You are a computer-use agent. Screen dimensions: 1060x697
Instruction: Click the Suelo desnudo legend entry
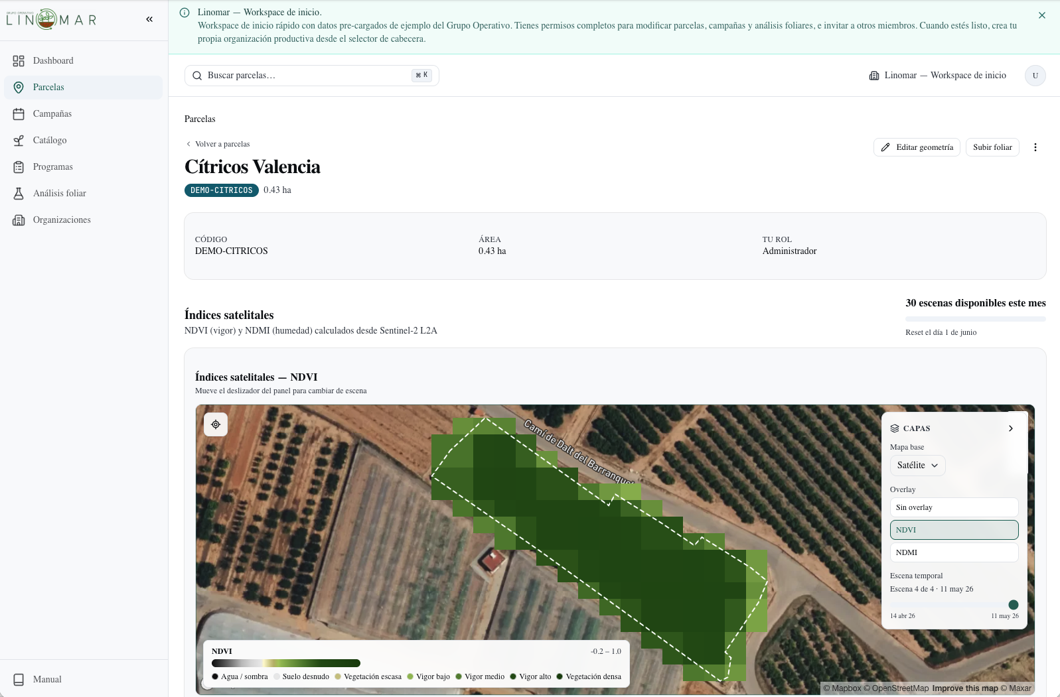coord(301,677)
